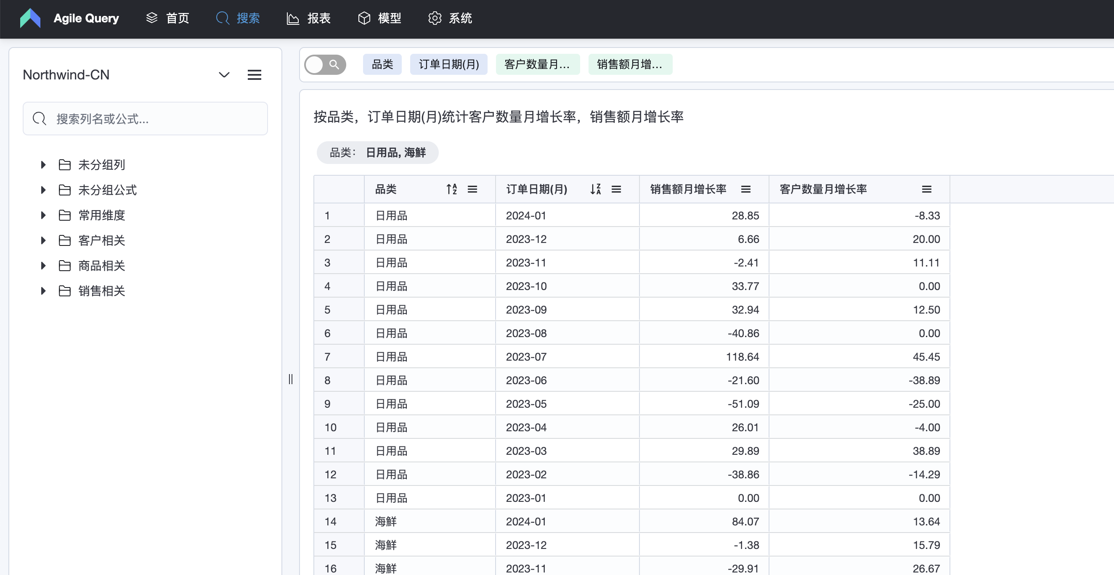
Task: Expand the 商品相关 folder
Action: [43, 266]
